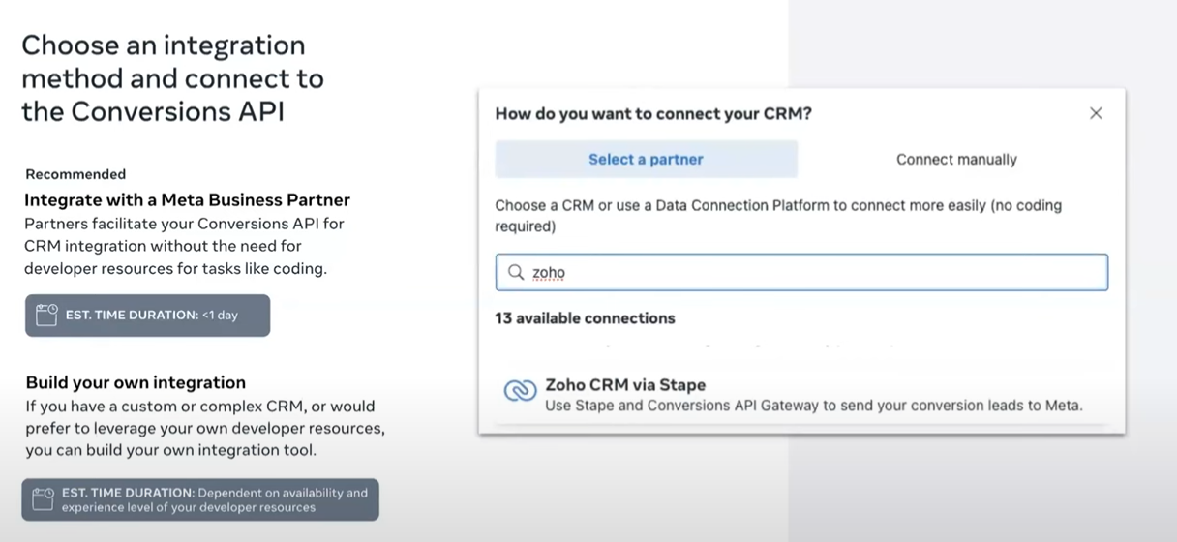This screenshot has width=1177, height=542.
Task: Choose the Zoho CRM via Stape connection
Action: 625,385
